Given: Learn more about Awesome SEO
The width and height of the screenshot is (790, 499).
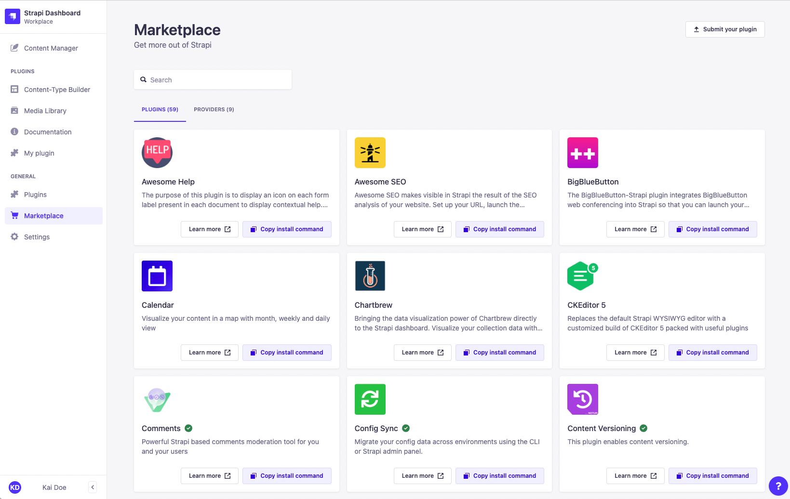Looking at the screenshot, I should click(423, 229).
